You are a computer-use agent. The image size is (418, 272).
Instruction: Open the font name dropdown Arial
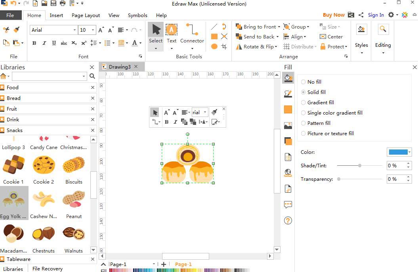74,30
